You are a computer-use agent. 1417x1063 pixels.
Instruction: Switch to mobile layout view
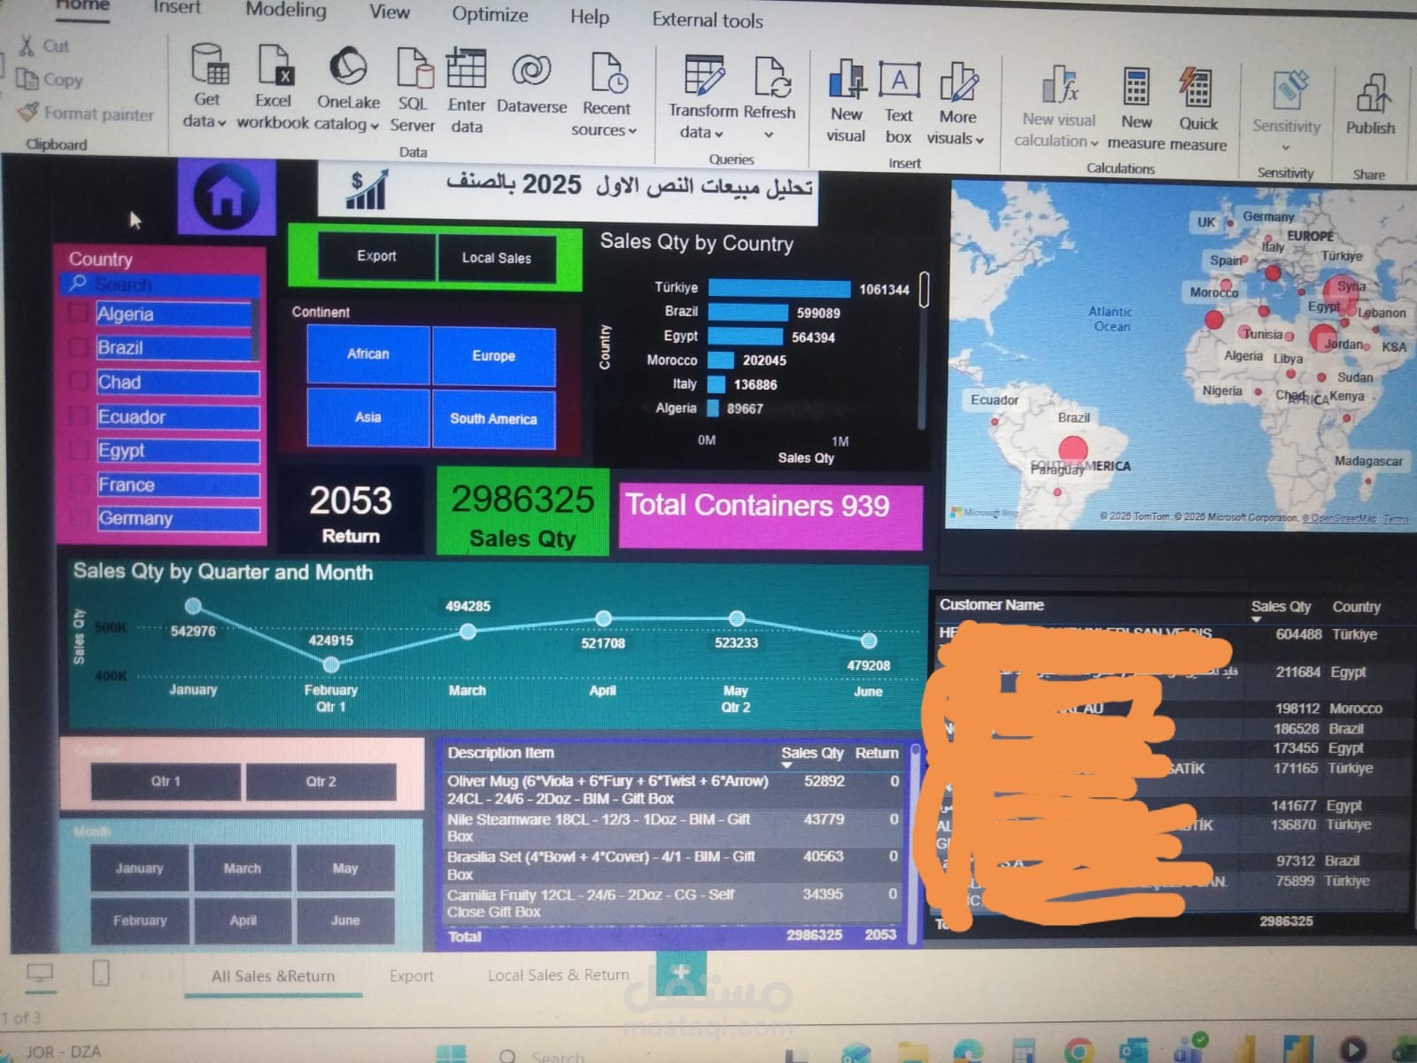tap(101, 974)
